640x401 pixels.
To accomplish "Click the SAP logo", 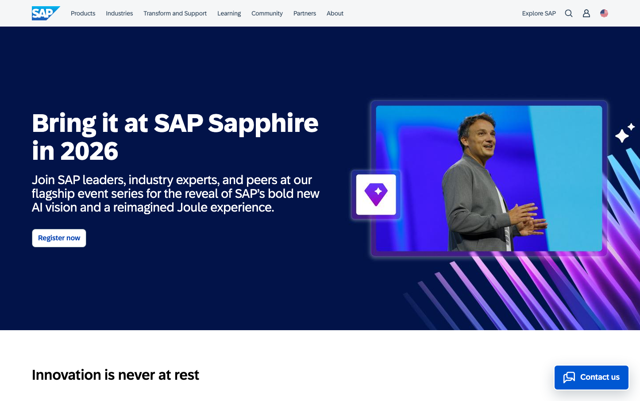I will [x=45, y=13].
